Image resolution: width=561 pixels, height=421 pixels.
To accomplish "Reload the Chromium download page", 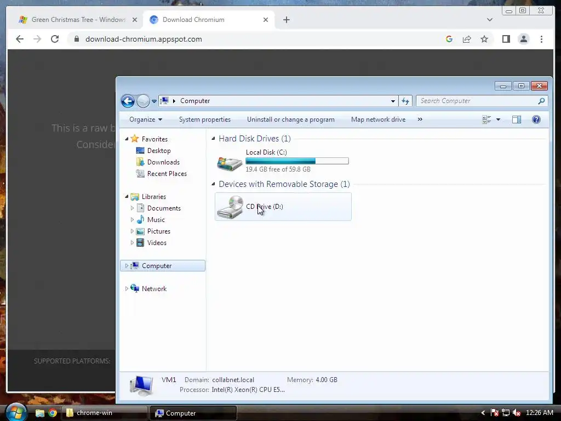I will (55, 39).
